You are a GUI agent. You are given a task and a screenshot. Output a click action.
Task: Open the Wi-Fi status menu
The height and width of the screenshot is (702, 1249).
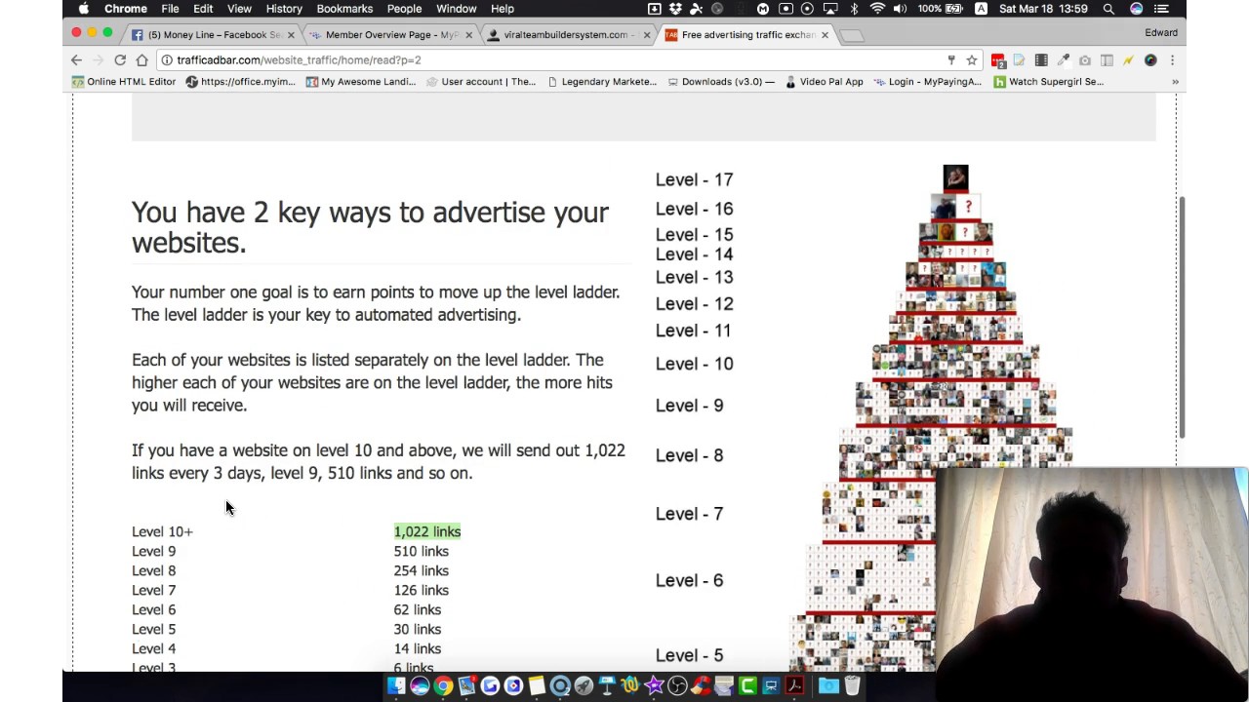coord(877,9)
